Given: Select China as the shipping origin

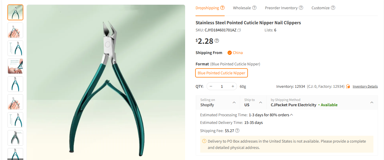Looking at the screenshot, I should click(235, 53).
